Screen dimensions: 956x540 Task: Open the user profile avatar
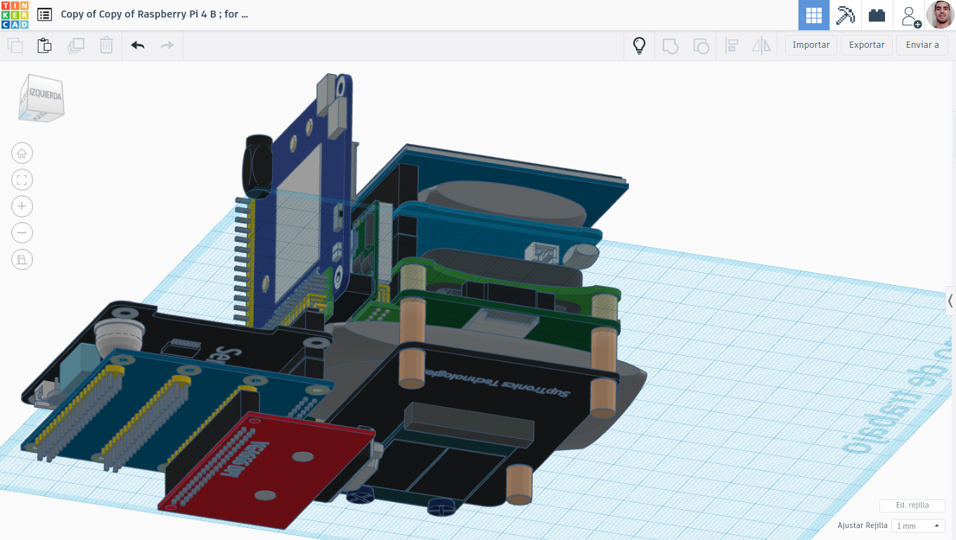coord(941,15)
